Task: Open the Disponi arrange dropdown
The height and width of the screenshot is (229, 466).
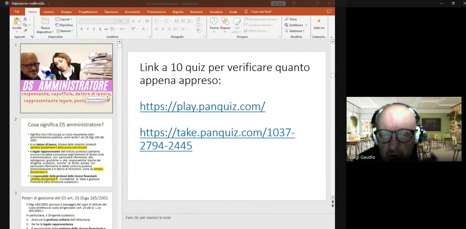Action: tap(225, 25)
